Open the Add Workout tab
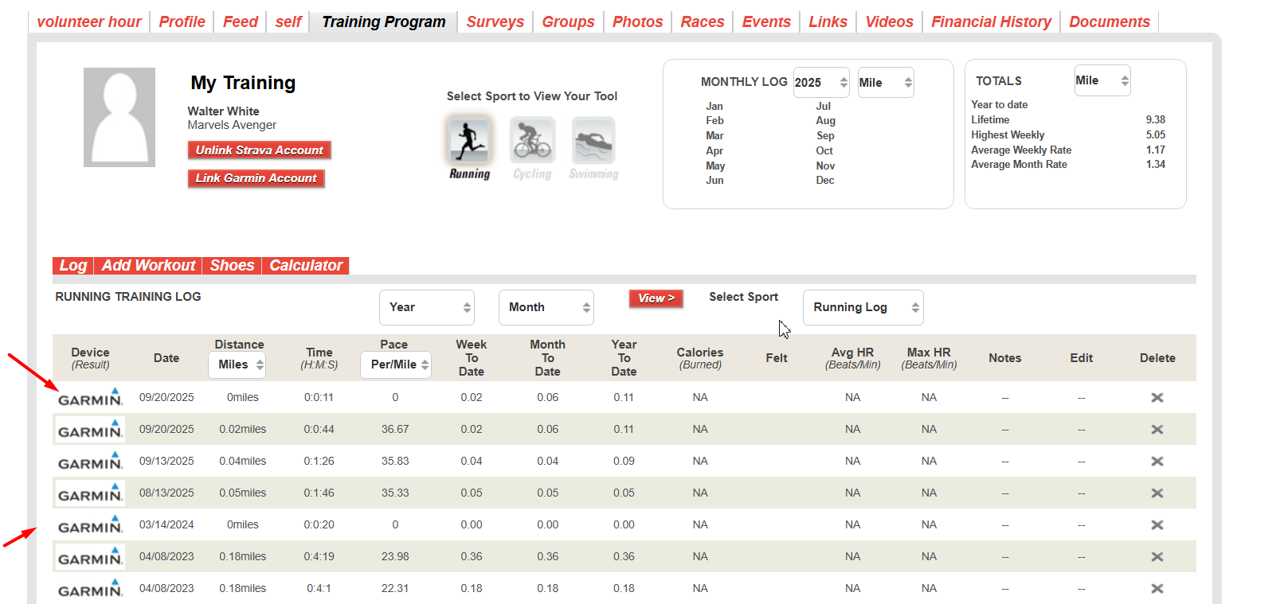The image size is (1280, 604). tap(148, 266)
